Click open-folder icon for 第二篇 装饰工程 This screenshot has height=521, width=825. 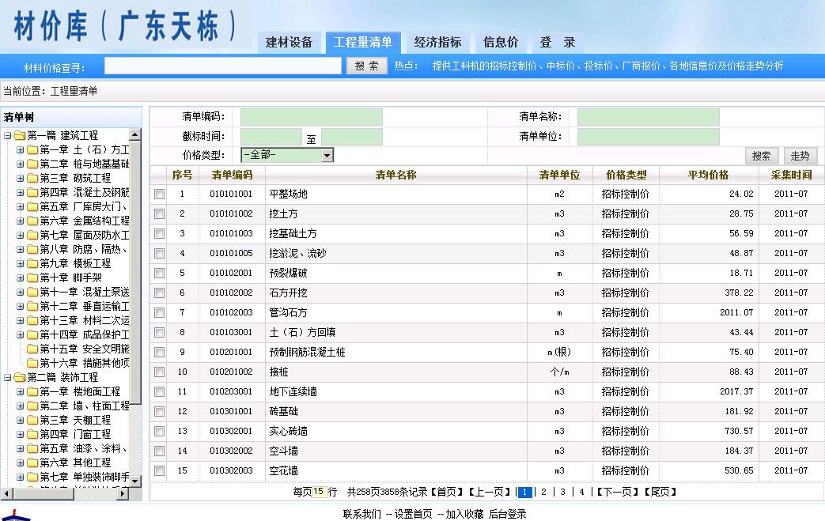click(x=19, y=377)
